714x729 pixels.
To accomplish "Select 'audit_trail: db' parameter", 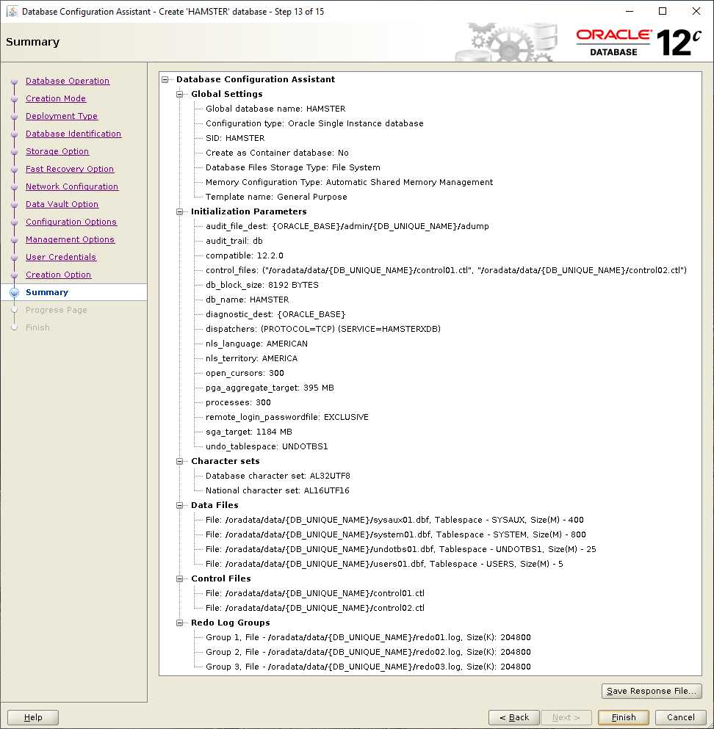I will click(234, 241).
